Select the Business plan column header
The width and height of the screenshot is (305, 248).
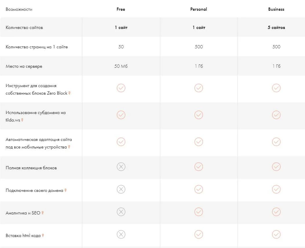coord(276,9)
